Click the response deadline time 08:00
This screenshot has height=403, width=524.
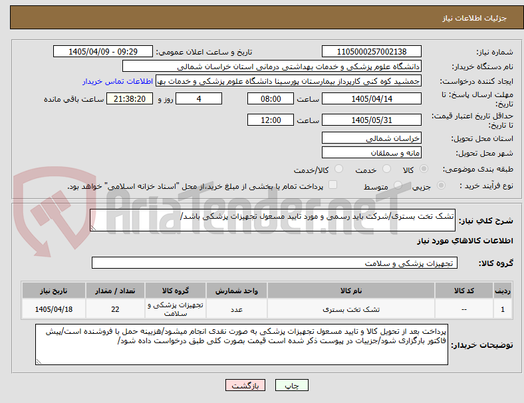tap(271, 98)
